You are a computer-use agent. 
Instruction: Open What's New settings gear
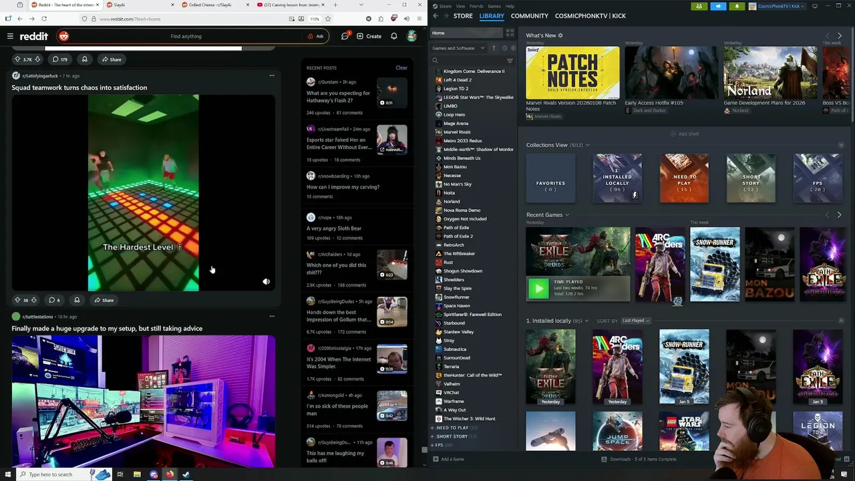(x=560, y=35)
